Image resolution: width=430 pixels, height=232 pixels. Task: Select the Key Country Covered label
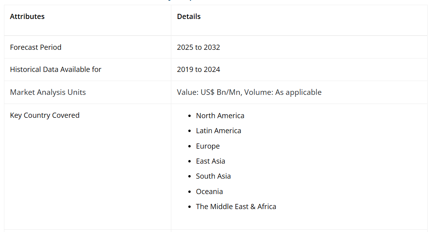pyautogui.click(x=45, y=115)
